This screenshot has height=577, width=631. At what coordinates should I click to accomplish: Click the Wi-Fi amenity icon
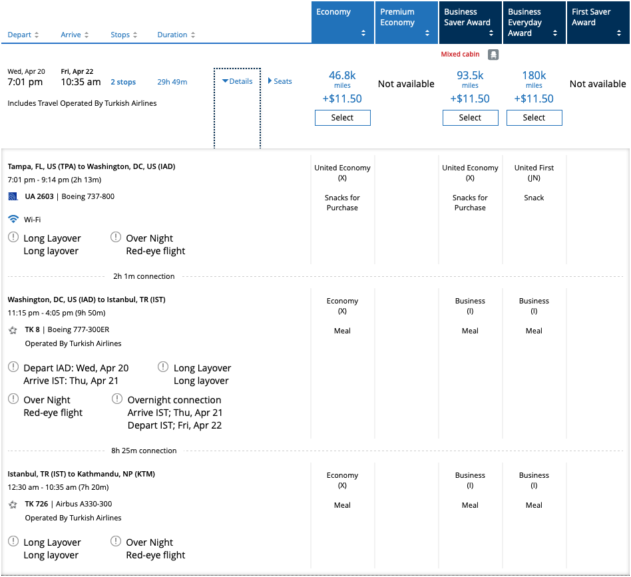tap(14, 219)
